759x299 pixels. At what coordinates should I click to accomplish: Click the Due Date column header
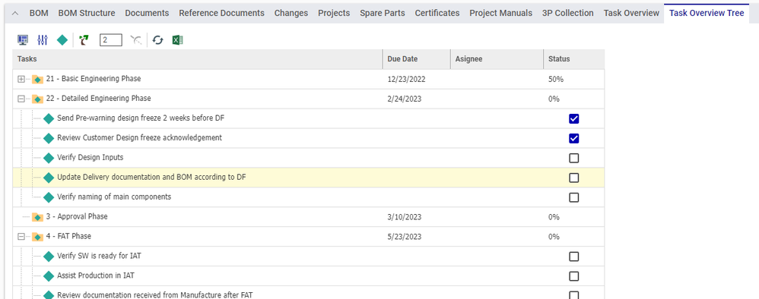416,59
